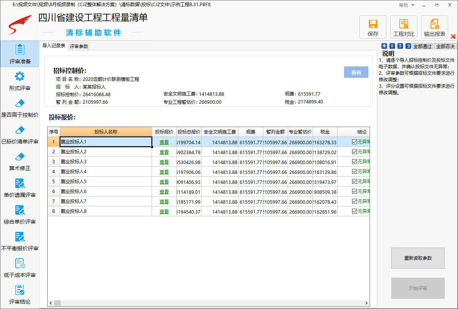
Task: Click the table horizontal scrollbar thumb
Action: 57,303
